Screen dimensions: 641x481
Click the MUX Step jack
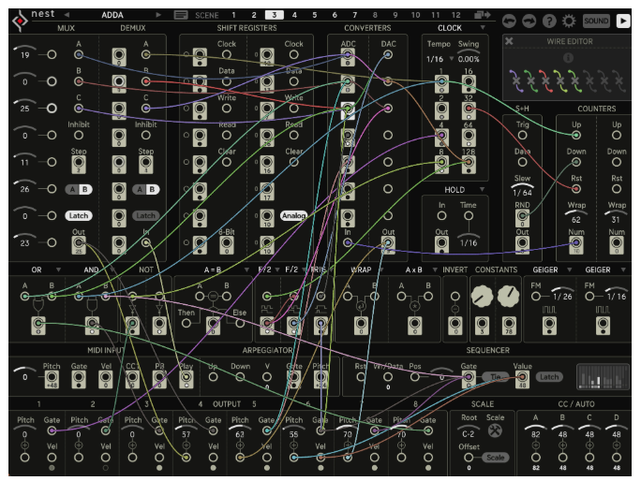point(79,164)
